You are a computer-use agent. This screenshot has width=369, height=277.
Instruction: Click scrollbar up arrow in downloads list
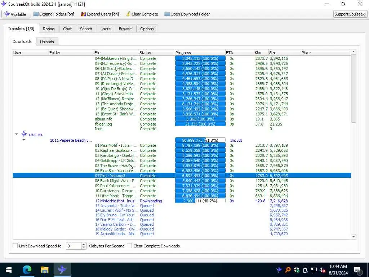tap(354, 52)
